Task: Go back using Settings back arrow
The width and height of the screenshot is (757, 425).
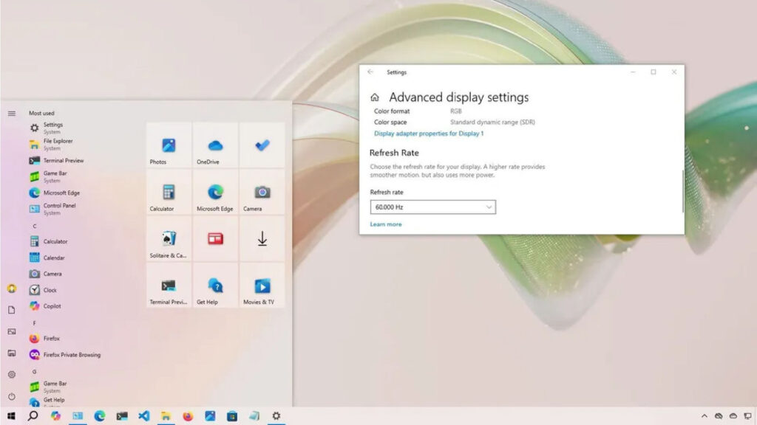Action: (x=370, y=72)
